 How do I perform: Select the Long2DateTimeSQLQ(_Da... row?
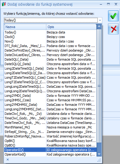click(x=51, y=73)
